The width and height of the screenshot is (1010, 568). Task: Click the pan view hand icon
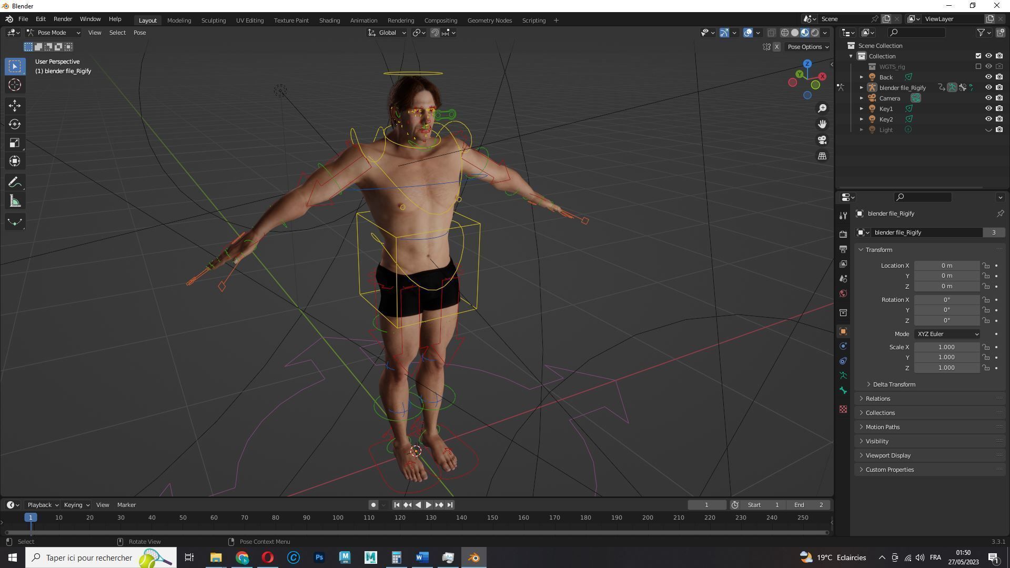click(822, 124)
